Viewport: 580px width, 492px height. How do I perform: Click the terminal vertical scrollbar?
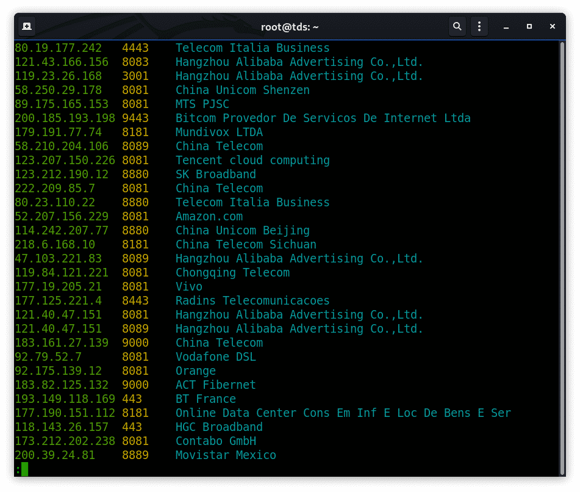point(562,258)
